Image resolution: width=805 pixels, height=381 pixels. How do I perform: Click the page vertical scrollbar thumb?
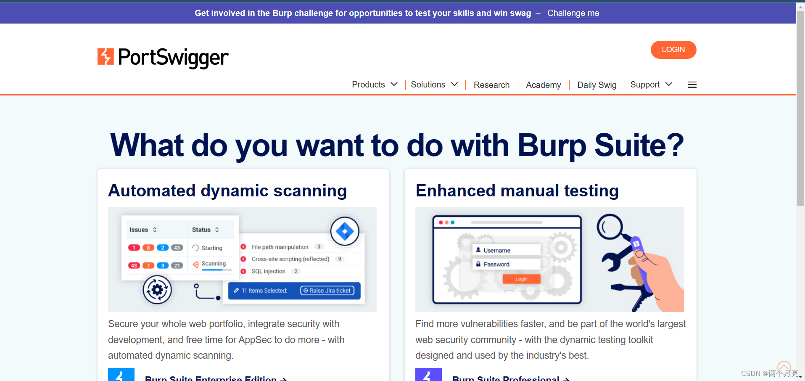pos(800,108)
